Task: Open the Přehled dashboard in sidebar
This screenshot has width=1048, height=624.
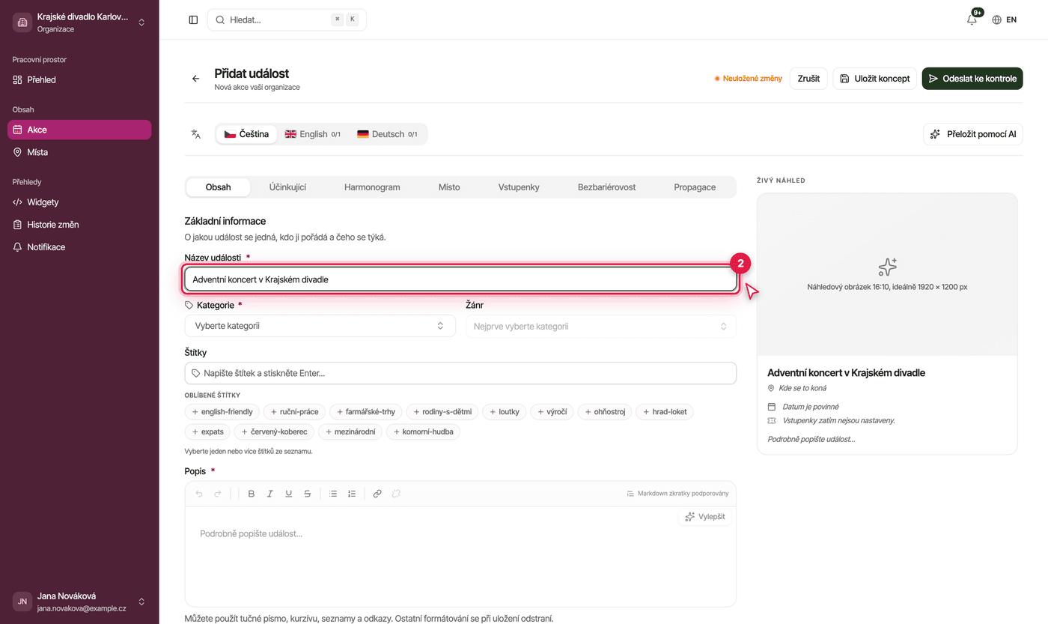Action: [79, 79]
